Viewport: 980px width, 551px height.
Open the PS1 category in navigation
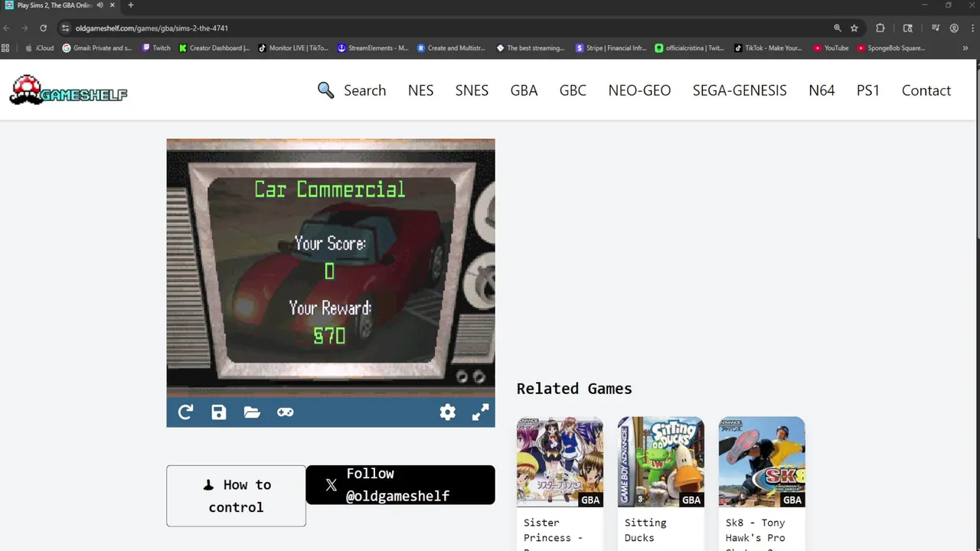(868, 90)
